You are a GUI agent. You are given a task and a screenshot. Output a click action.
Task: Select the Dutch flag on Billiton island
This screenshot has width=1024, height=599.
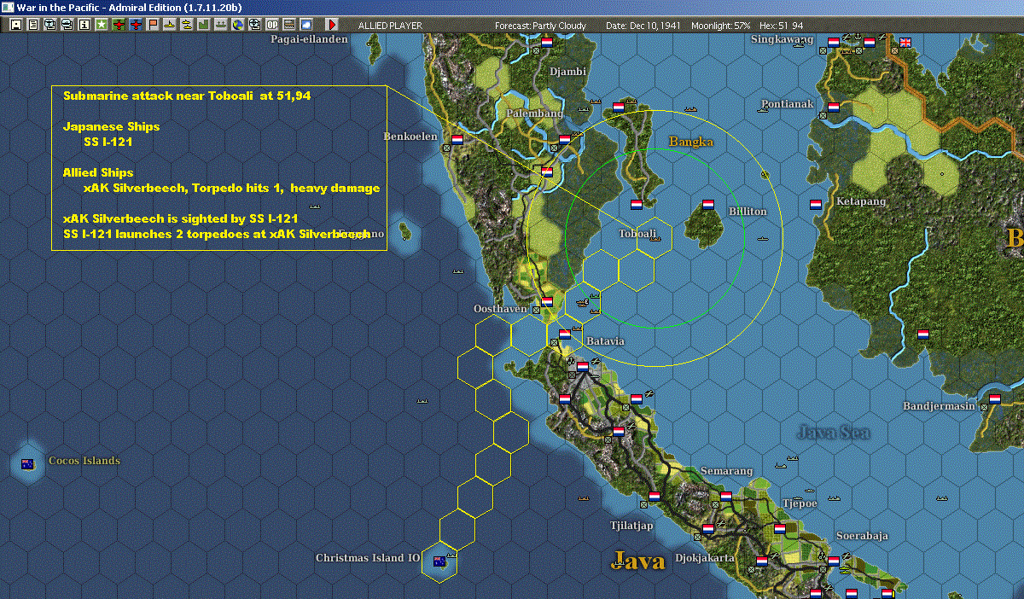click(707, 205)
